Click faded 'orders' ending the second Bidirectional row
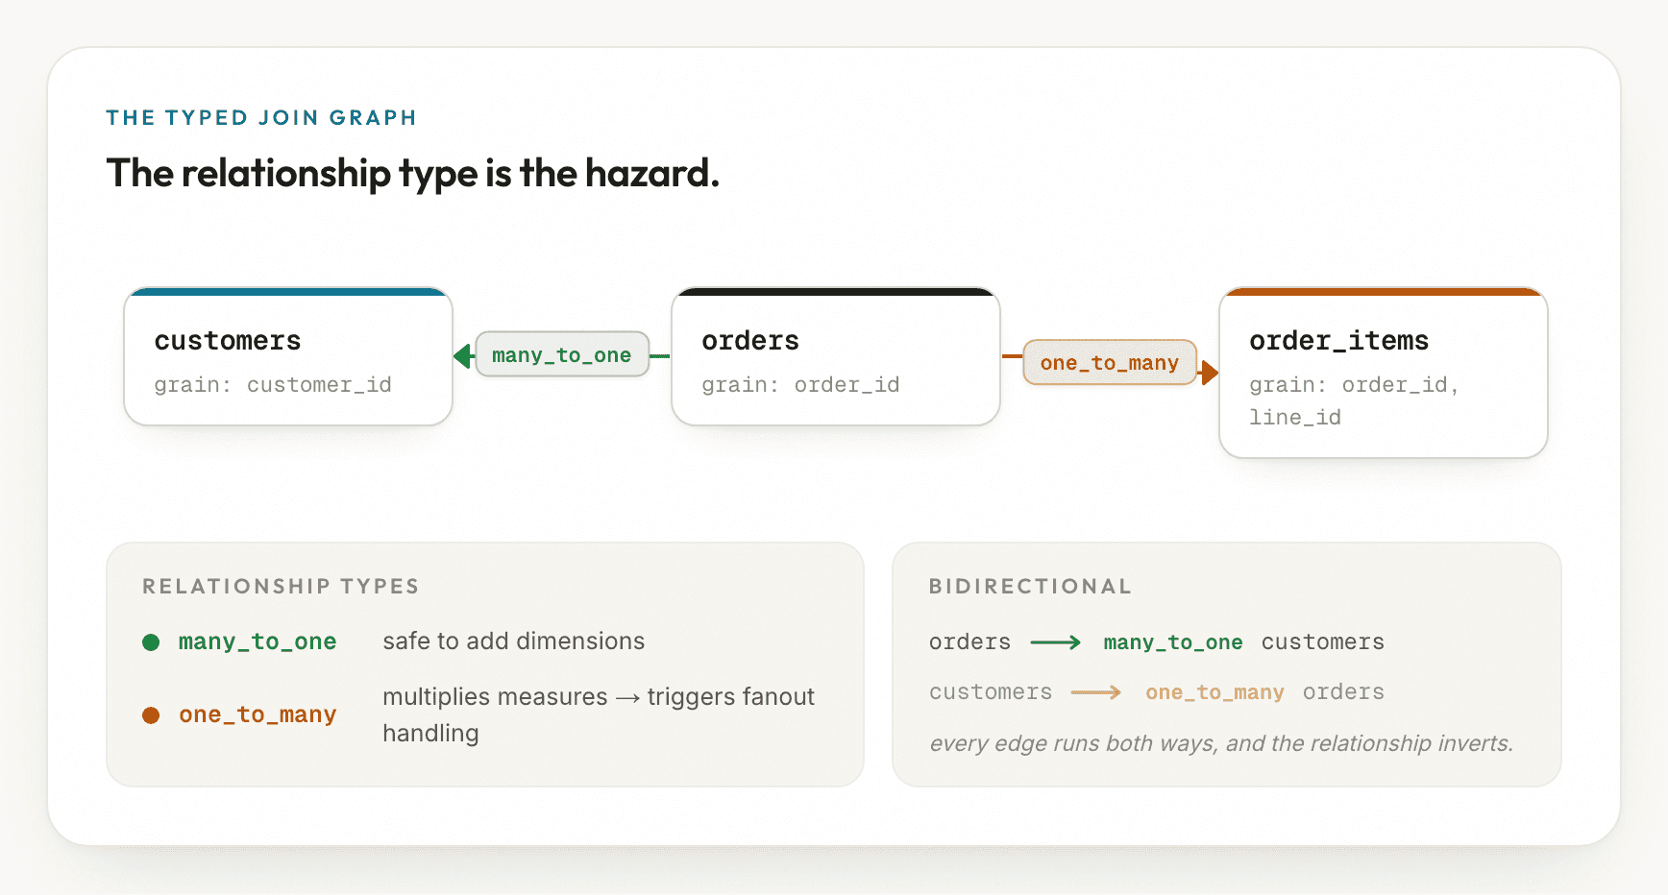1668x895 pixels. tap(1343, 692)
